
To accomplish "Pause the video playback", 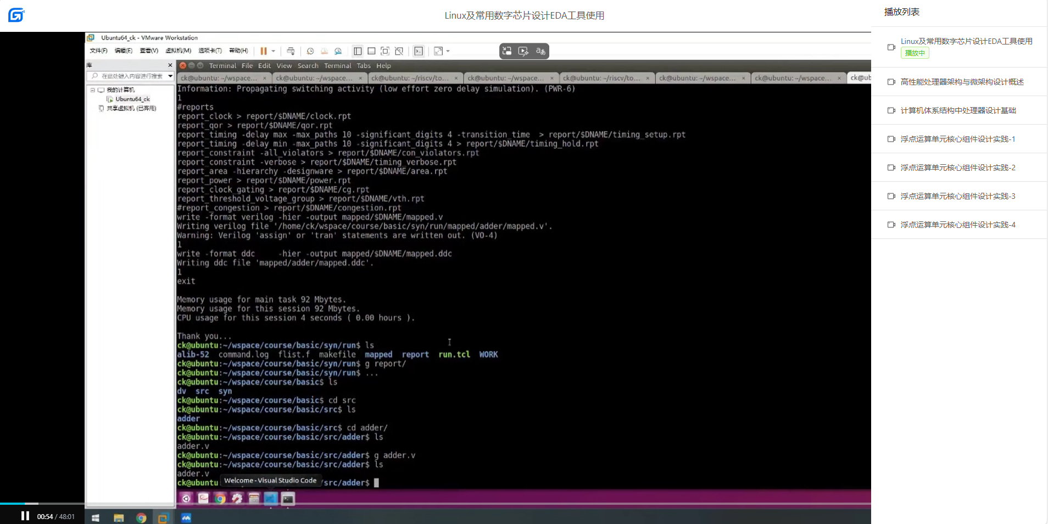I will coord(25,516).
